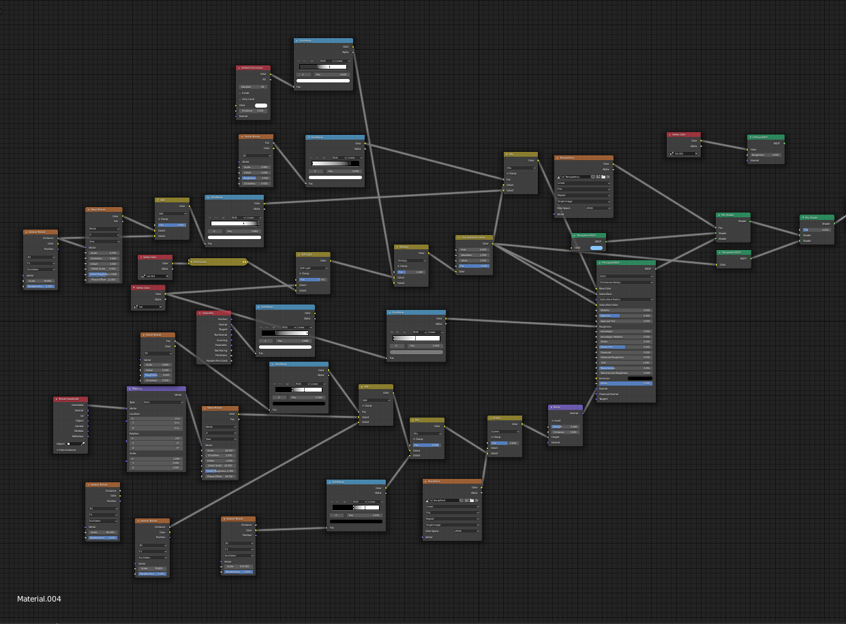Click open-folder icon in Transparency node
Viewport: 846px width, 624px height.
point(603,177)
